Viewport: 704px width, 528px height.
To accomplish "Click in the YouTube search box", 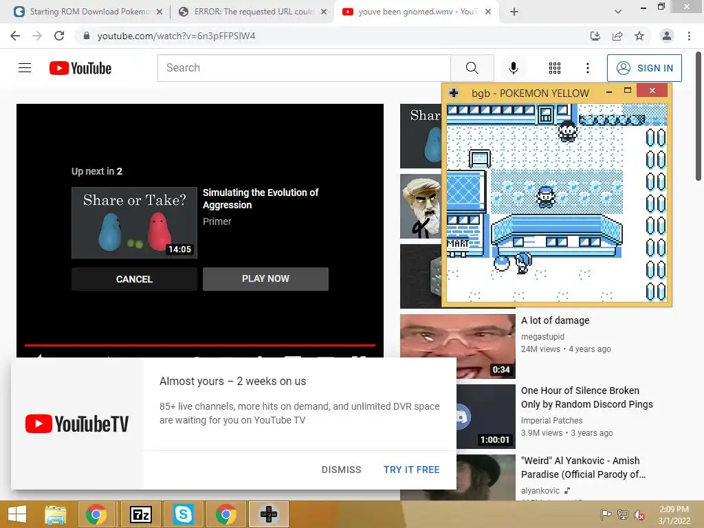I will coord(304,68).
